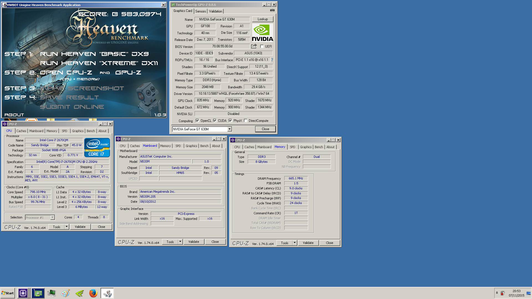This screenshot has width=532, height=299.
Task: Expand Tools dropdown arrow in CPU window
Action: click(x=66, y=227)
